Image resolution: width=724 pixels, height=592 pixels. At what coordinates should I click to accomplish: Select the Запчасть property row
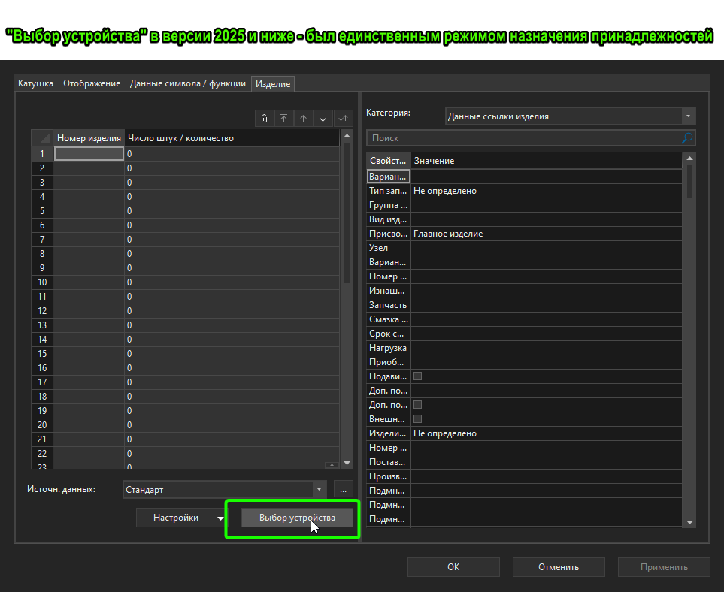tap(525, 305)
